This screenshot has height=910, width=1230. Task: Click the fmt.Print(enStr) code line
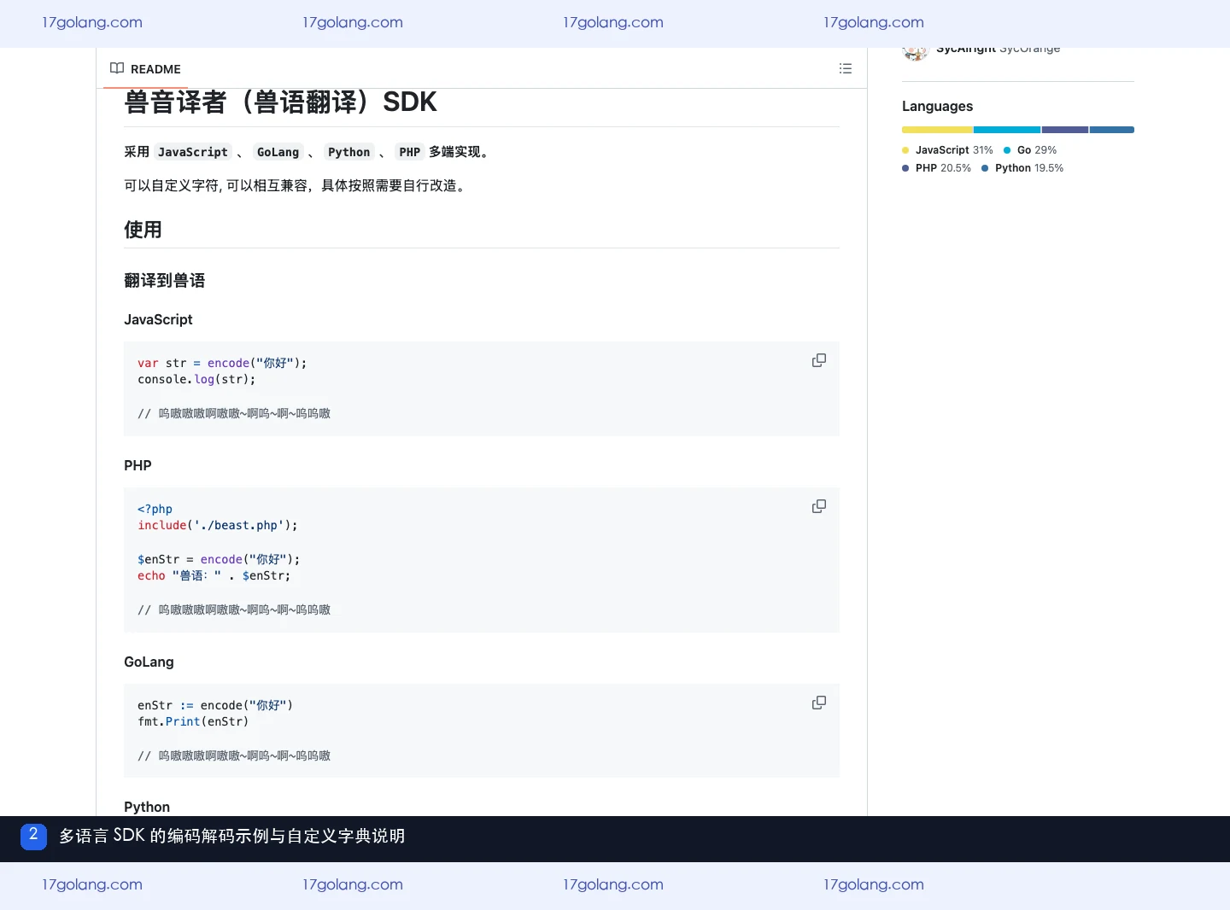coord(193,722)
